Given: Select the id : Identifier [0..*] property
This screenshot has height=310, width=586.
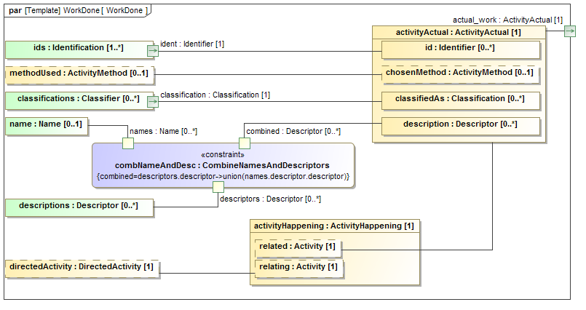Looking at the screenshot, I should [x=460, y=50].
